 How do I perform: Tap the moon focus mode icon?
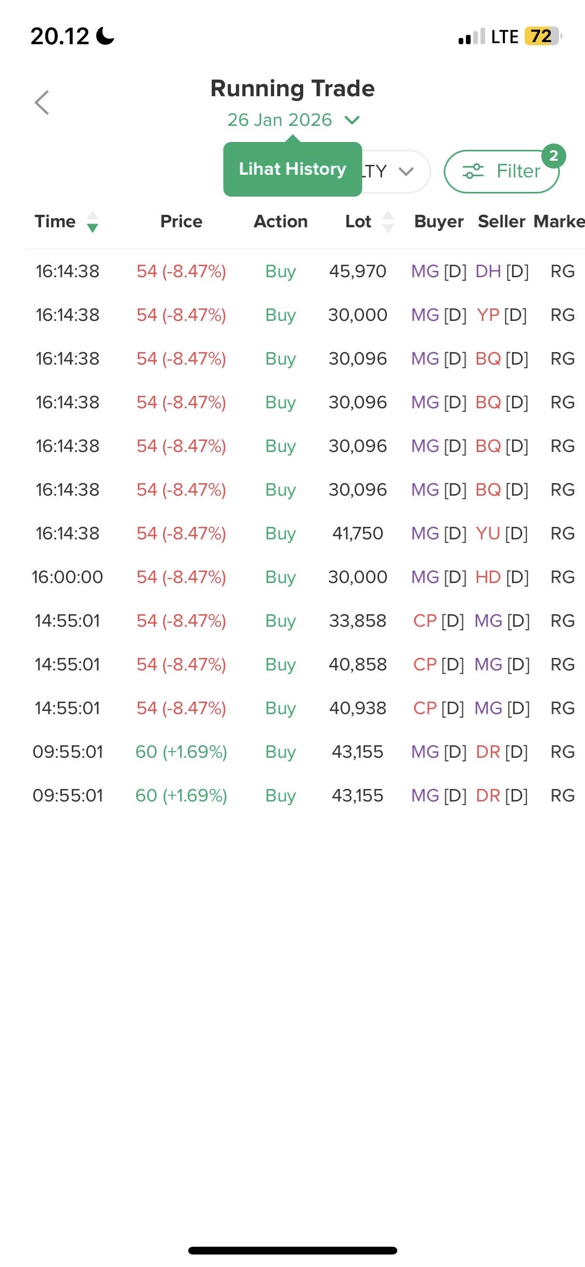click(106, 36)
